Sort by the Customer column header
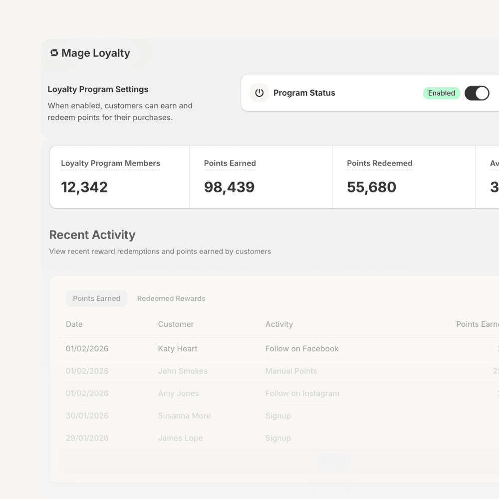The image size is (499, 499). click(x=176, y=324)
